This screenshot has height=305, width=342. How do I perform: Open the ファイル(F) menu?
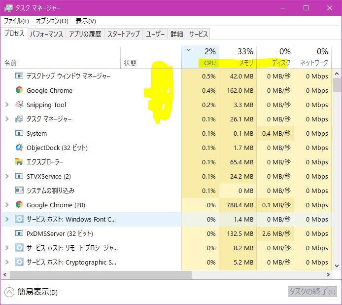[17, 21]
